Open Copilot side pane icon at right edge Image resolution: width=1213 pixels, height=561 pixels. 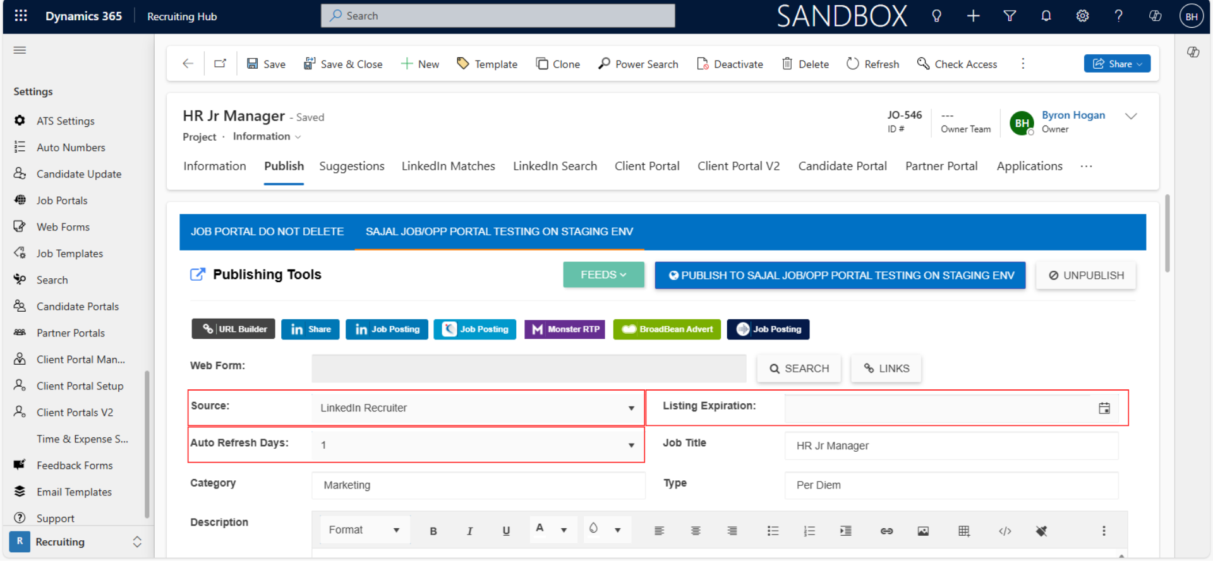[x=1193, y=52]
